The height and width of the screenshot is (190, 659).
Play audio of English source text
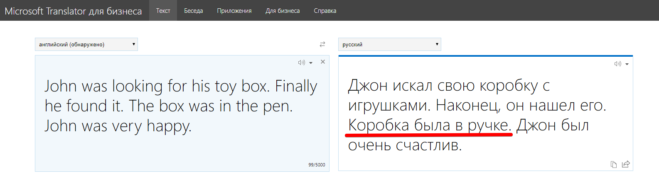click(301, 63)
